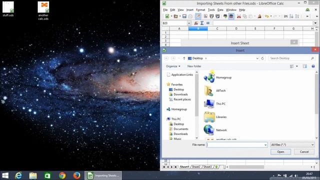Click the Back arrow in Insert dialog
The height and width of the screenshot is (180, 320).
click(x=166, y=58)
